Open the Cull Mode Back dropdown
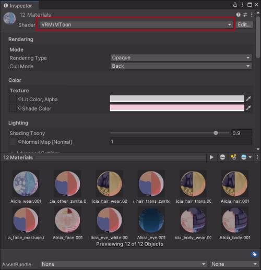This screenshot has width=261, height=270. click(x=181, y=66)
